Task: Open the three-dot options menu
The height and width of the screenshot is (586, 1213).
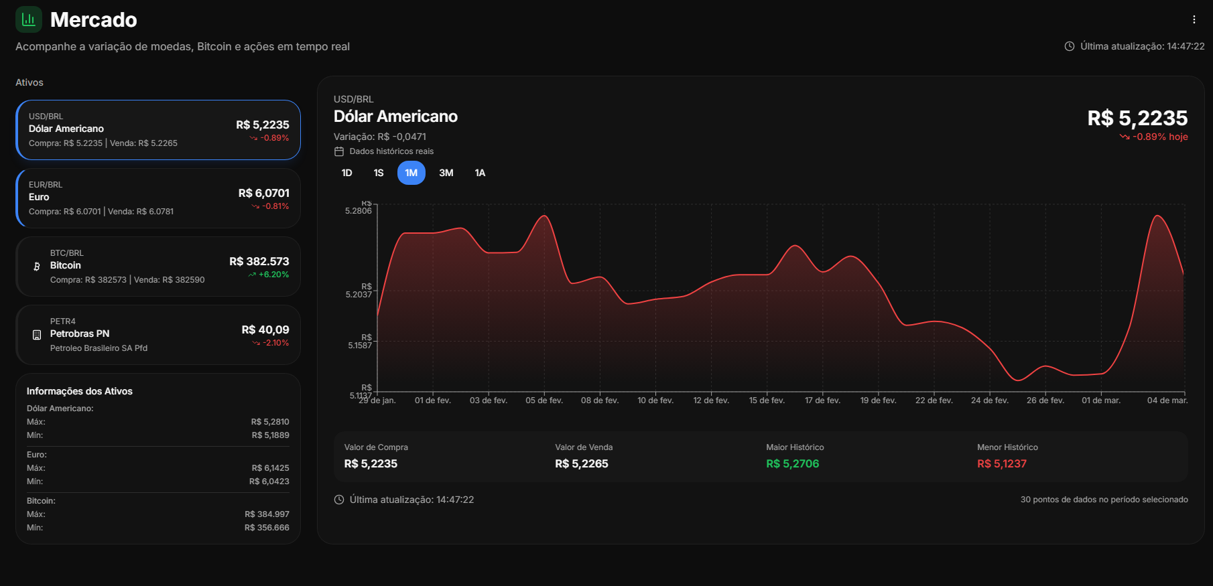Action: pyautogui.click(x=1194, y=19)
